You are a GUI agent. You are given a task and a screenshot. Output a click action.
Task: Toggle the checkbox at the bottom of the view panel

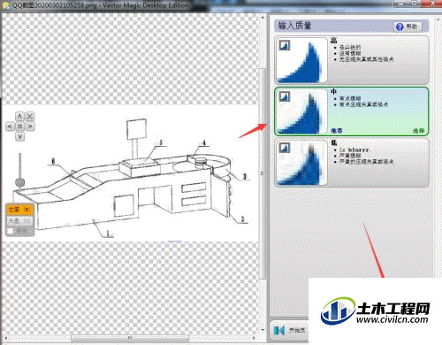coord(11,231)
